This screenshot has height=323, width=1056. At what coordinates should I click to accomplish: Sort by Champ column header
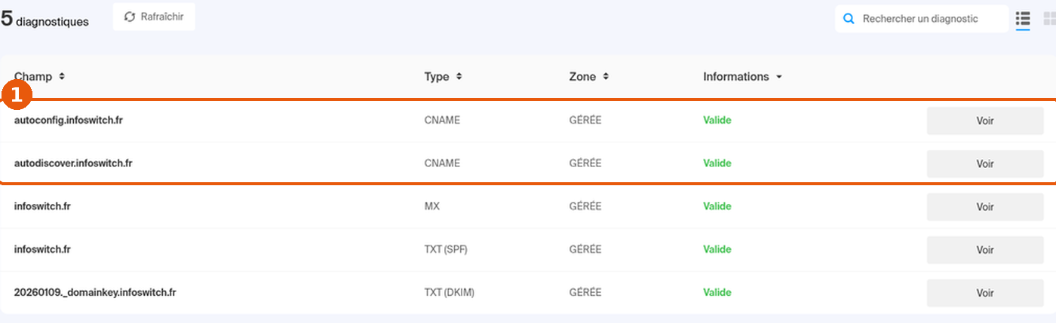tap(39, 77)
